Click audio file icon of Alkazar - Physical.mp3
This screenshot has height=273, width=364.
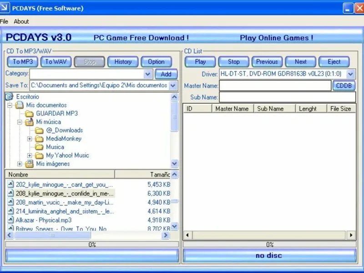click(x=10, y=220)
